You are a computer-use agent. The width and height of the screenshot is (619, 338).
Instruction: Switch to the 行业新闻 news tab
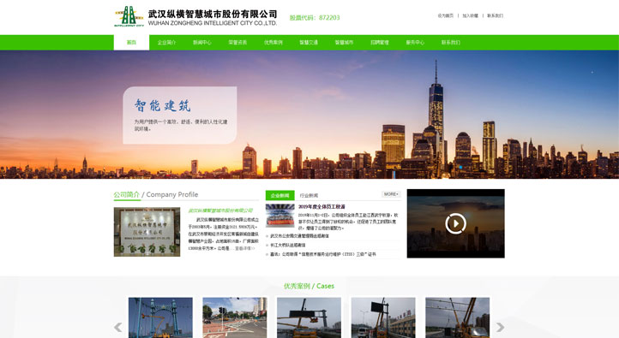[309, 195]
